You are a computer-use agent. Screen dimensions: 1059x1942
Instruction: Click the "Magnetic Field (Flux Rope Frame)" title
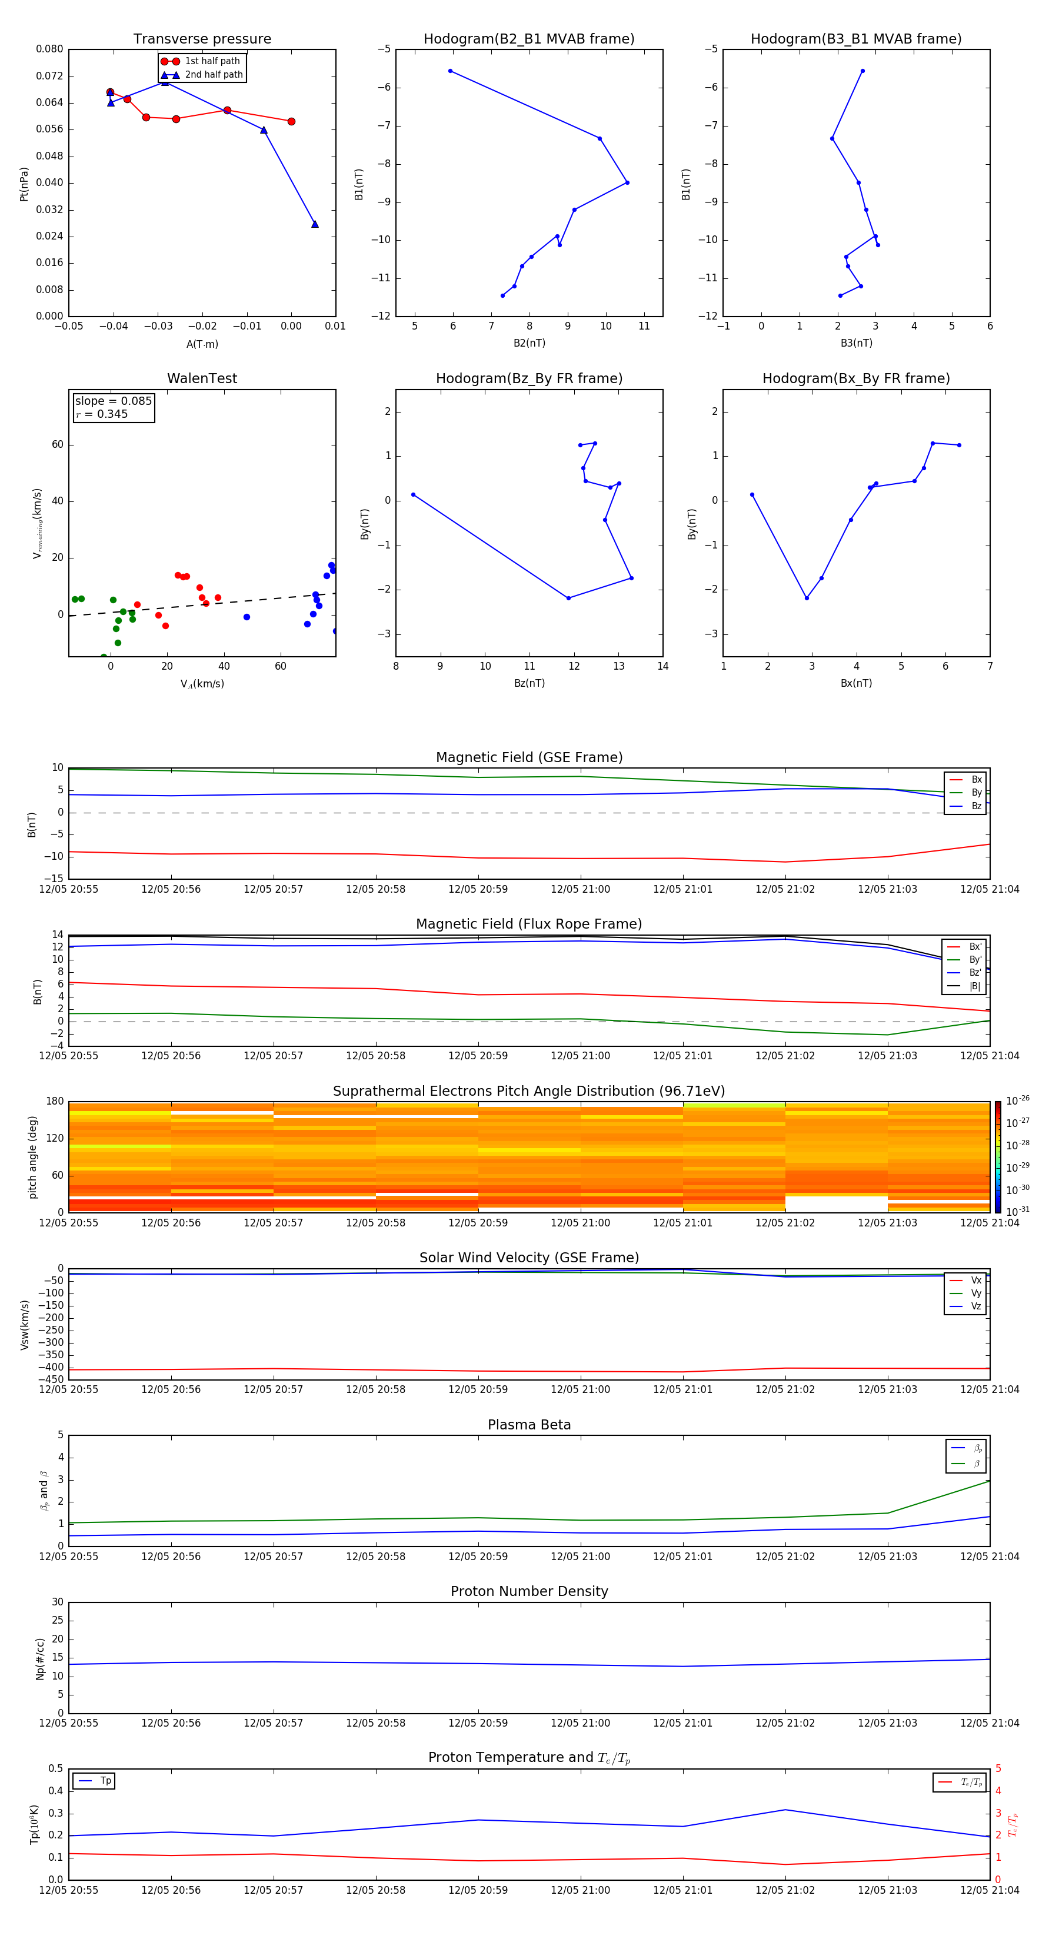tap(529, 925)
